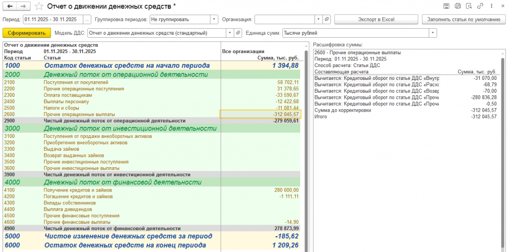This screenshot has width=508, height=252.
Task: Add report to favorites with star icon
Action: coord(39,6)
